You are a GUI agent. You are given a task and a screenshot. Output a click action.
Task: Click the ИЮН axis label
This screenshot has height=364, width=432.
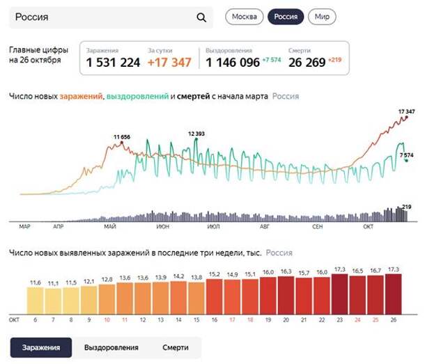(x=163, y=226)
